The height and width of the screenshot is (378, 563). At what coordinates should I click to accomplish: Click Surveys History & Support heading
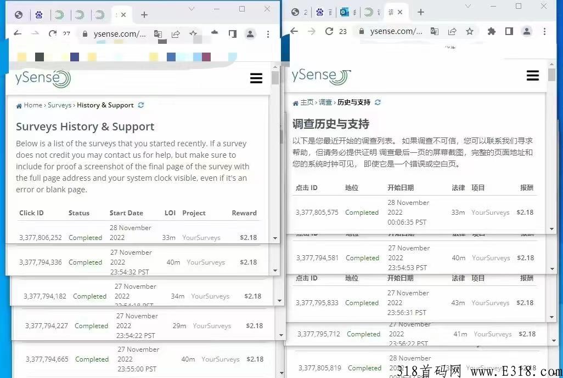click(x=85, y=127)
